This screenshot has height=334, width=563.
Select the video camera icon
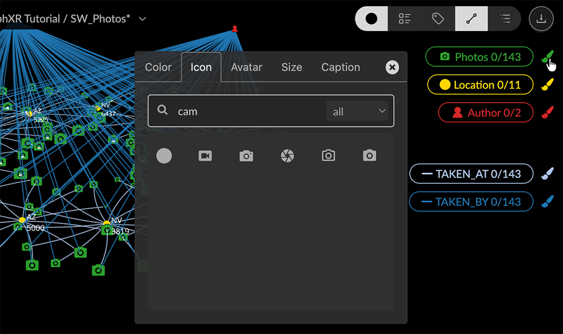tap(205, 156)
